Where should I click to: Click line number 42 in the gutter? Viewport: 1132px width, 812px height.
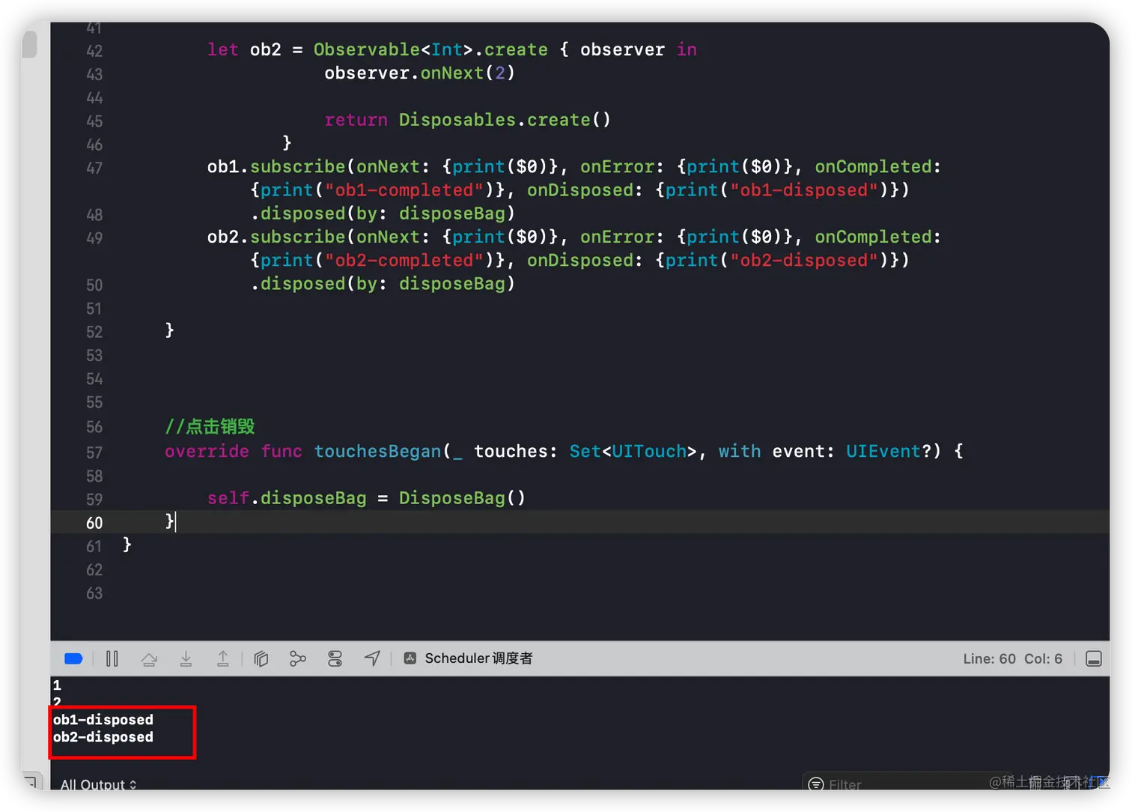tap(94, 51)
